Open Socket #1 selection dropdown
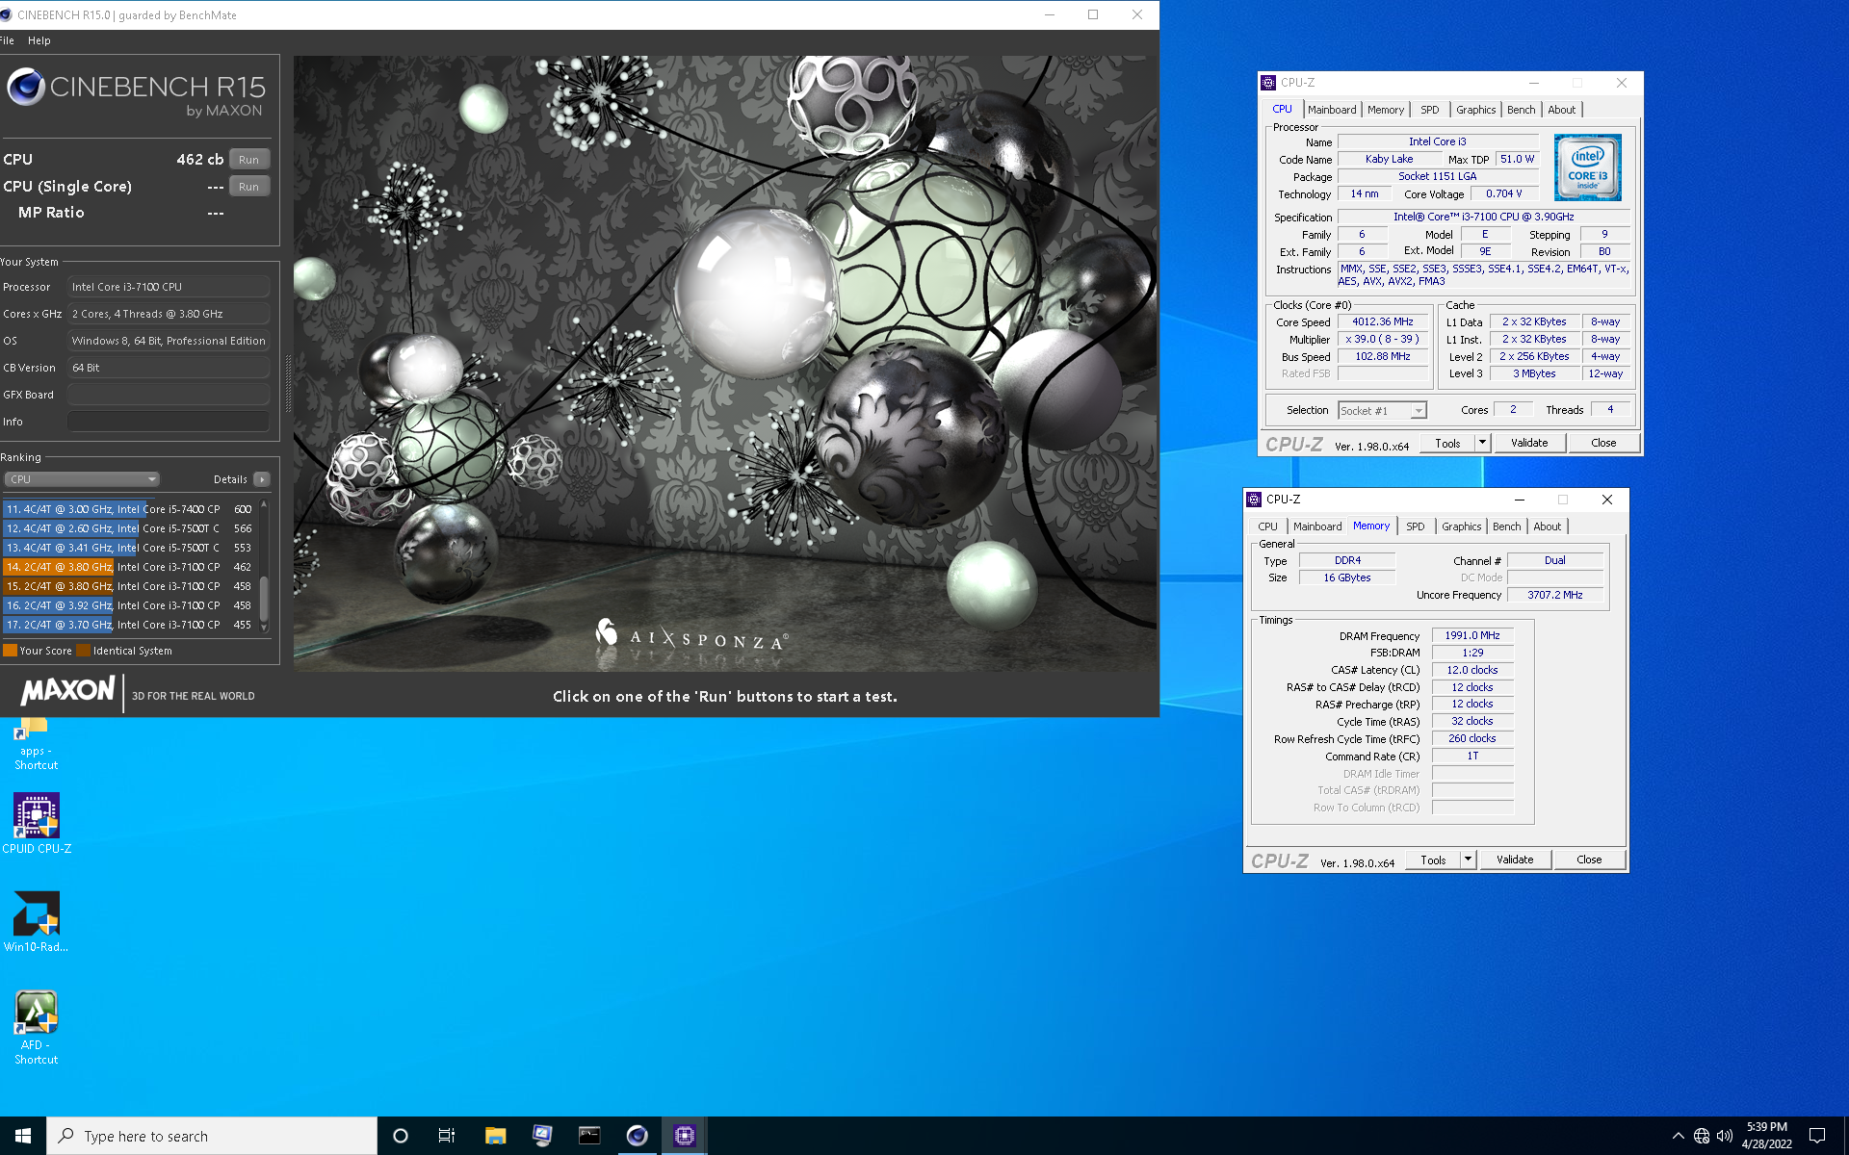This screenshot has height=1155, width=1849. (1382, 411)
